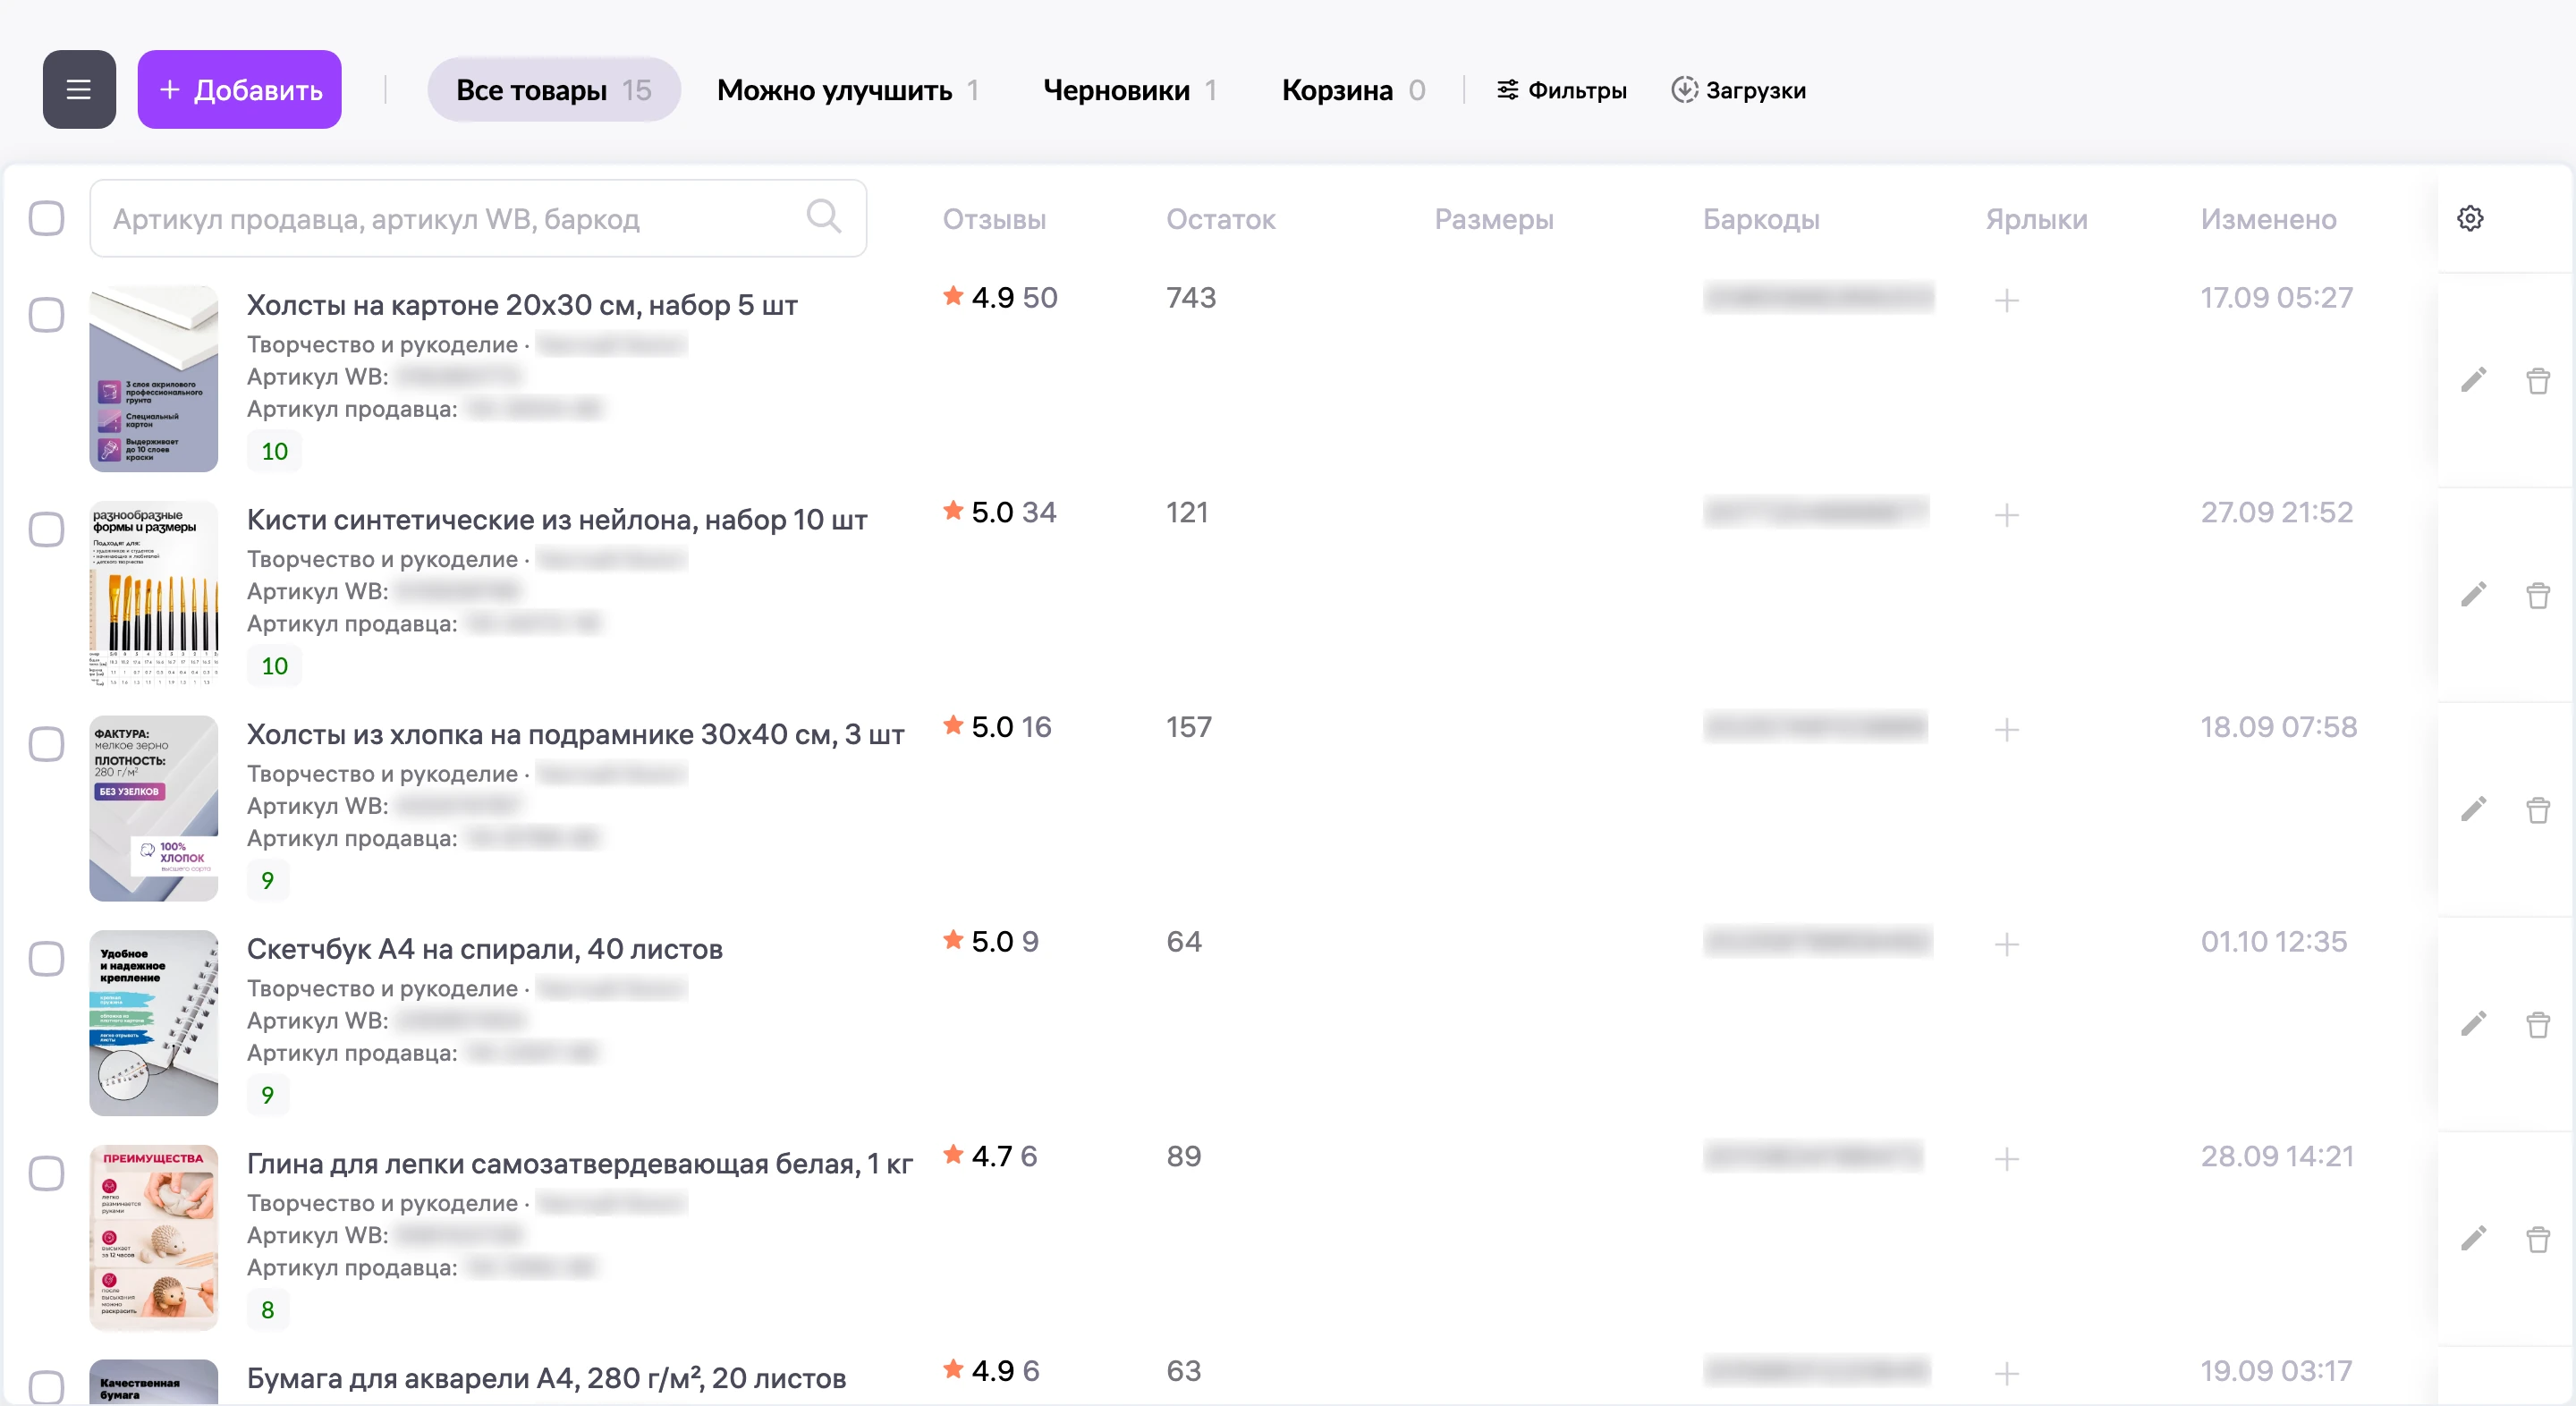Viewport: 2576px width, 1406px height.
Task: Select the Глина для лепки checkbox
Action: [46, 1173]
